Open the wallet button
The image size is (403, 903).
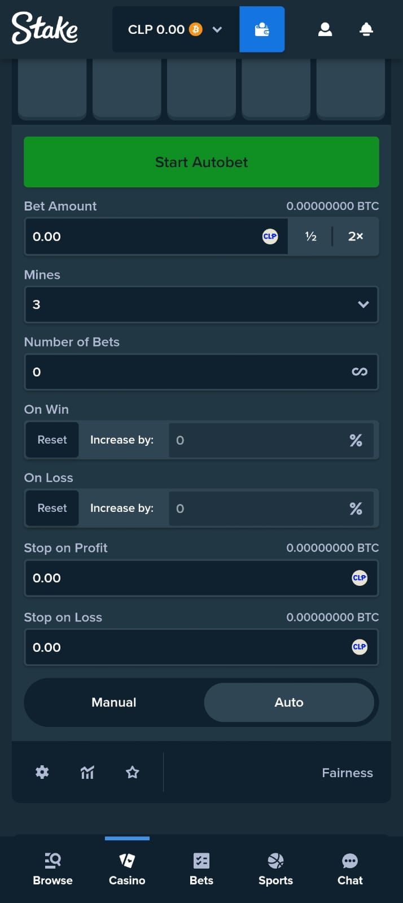tap(262, 29)
